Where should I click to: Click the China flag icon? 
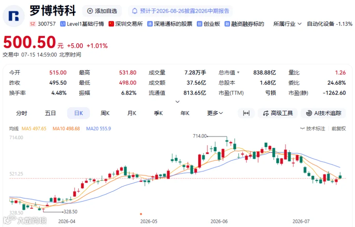[x=111, y=24]
